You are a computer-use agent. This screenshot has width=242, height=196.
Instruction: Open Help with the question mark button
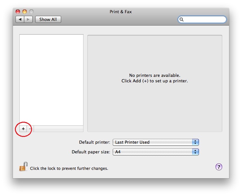219,167
